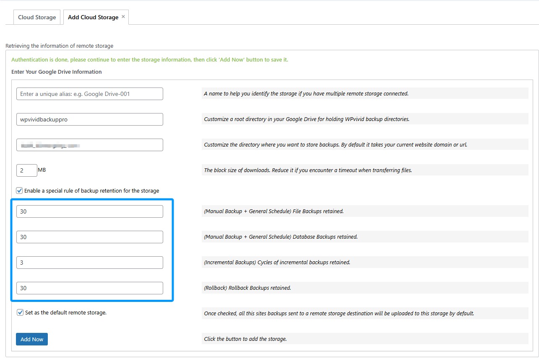539x358 pixels.
Task: Select the incremental backup cycles field
Action: pos(89,262)
